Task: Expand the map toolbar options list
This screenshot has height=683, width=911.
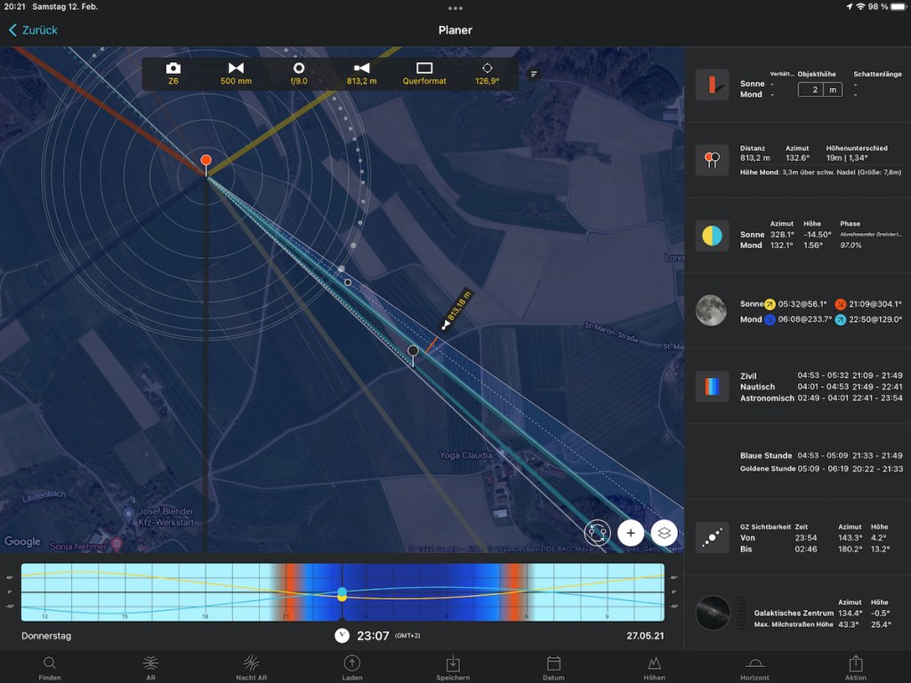Action: tap(534, 74)
